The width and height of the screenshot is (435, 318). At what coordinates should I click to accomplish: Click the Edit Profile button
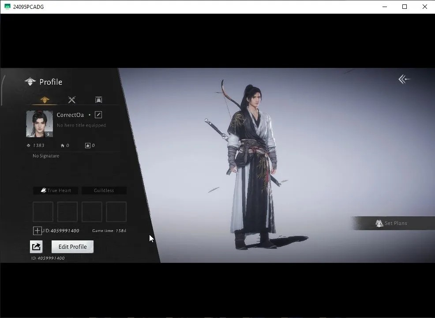pyautogui.click(x=72, y=247)
